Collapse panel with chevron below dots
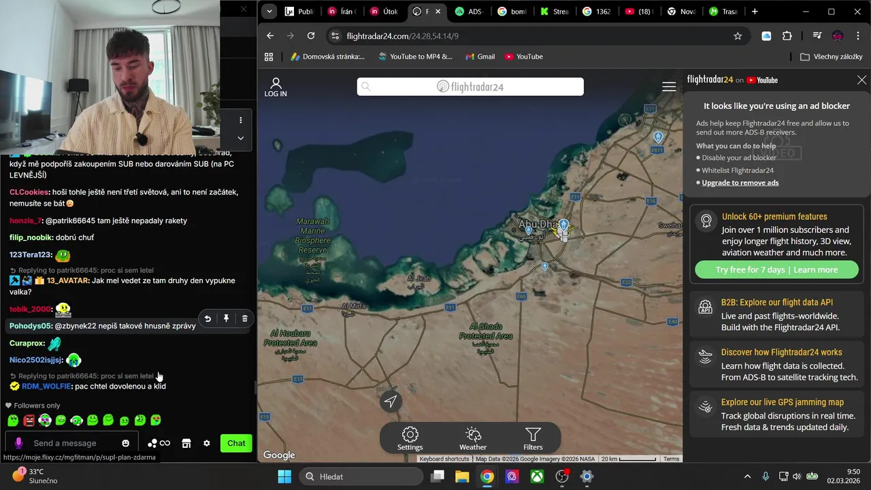 tap(240, 138)
